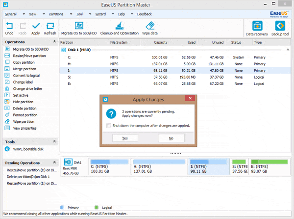Choose Delete partition operation

21,109
